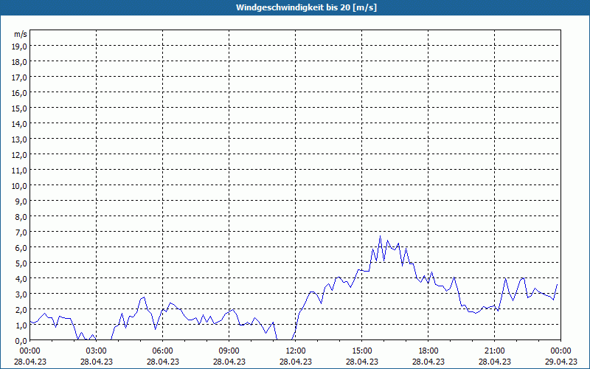Click the 17,0 y-axis label

point(20,77)
